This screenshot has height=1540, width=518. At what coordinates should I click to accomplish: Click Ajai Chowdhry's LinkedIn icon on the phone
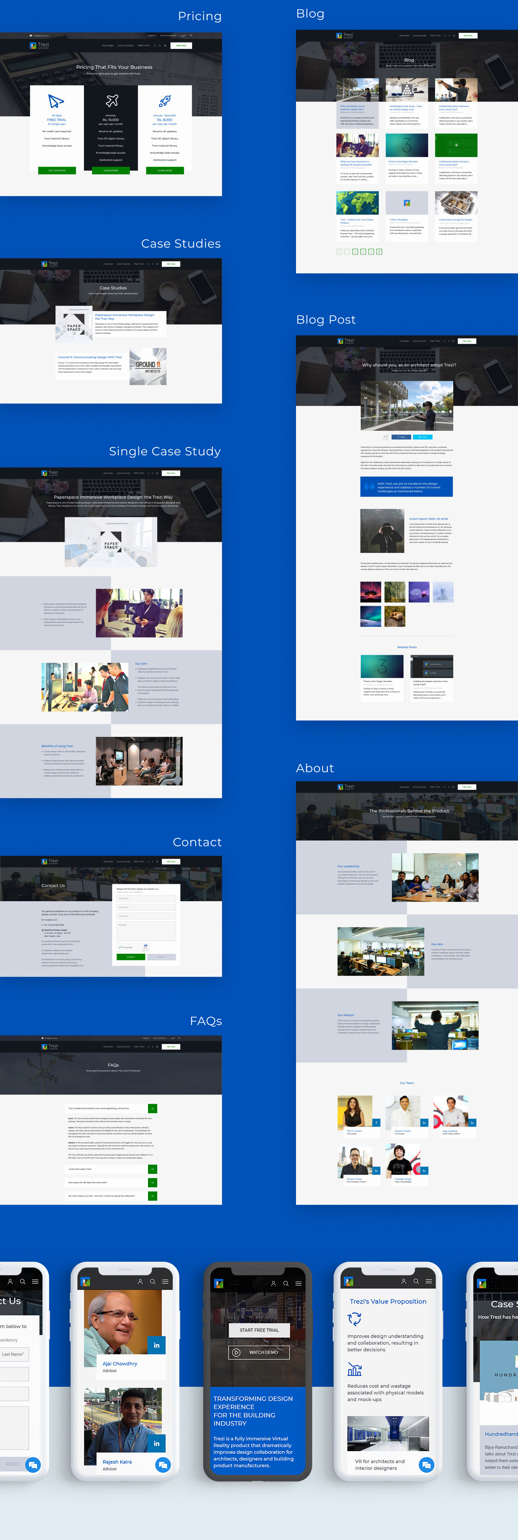click(157, 1346)
